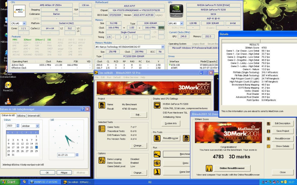The image size is (297, 185).
Task: Click the second Pro Tools icon beside ResultBrowser
Action: (x=186, y=138)
